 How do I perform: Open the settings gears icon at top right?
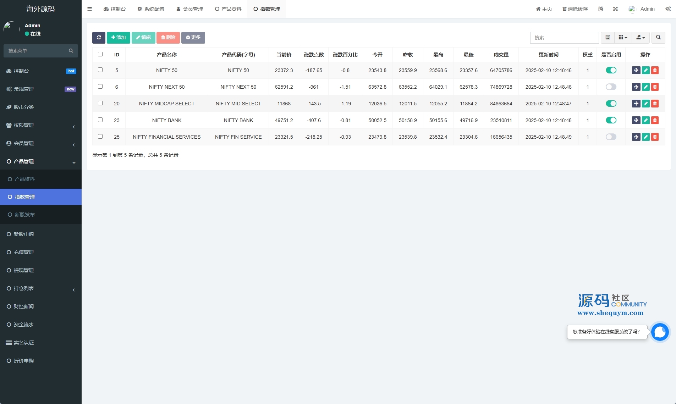[x=668, y=9]
